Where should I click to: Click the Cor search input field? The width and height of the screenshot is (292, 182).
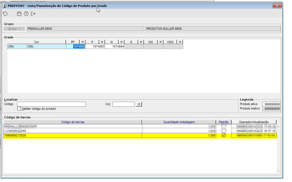point(123,104)
